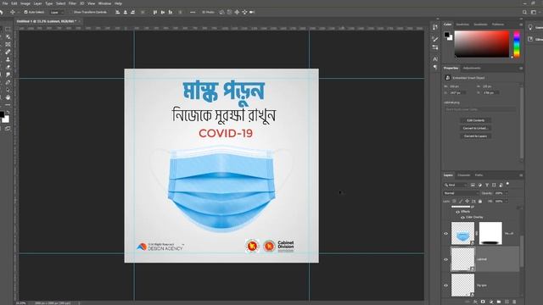Open the Image menu

tap(25, 3)
